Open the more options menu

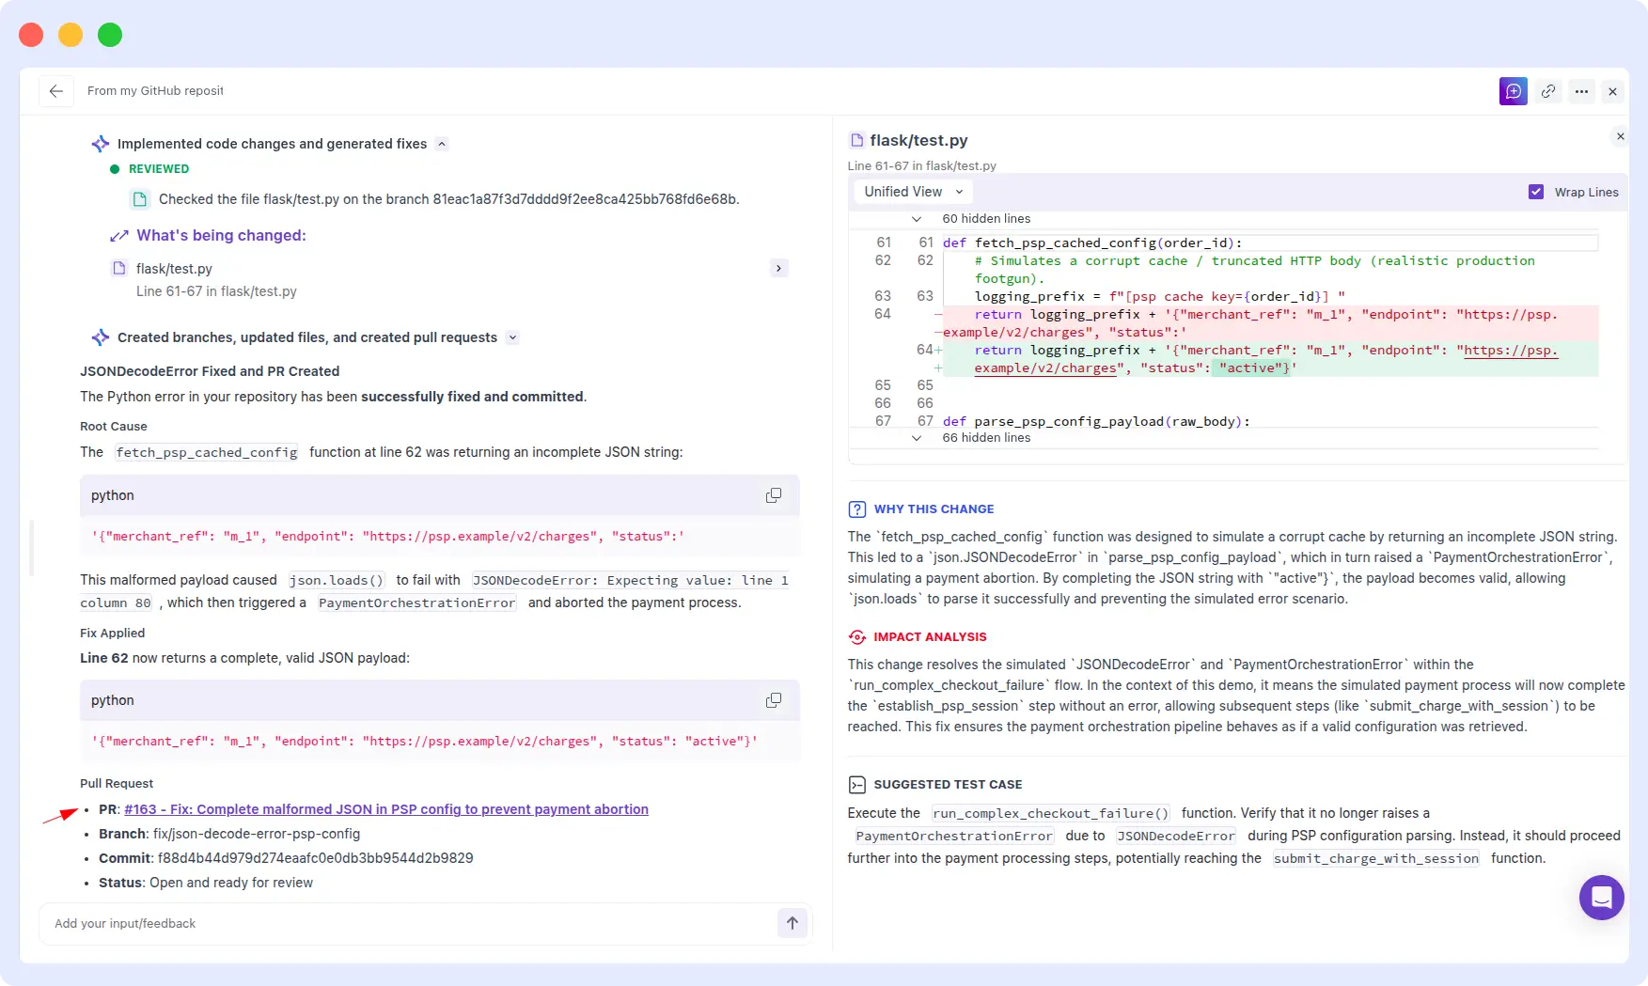tap(1582, 91)
